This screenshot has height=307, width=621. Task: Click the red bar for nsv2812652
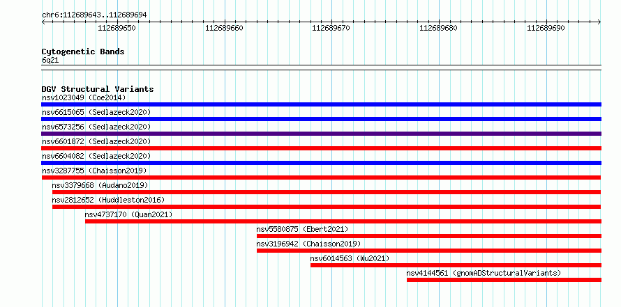[x=327, y=207]
